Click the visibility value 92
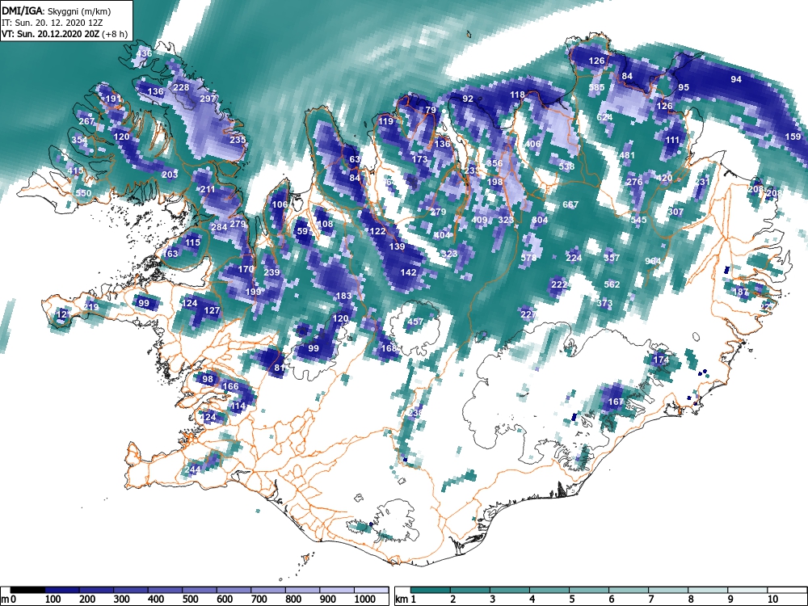The image size is (808, 606). [x=468, y=99]
